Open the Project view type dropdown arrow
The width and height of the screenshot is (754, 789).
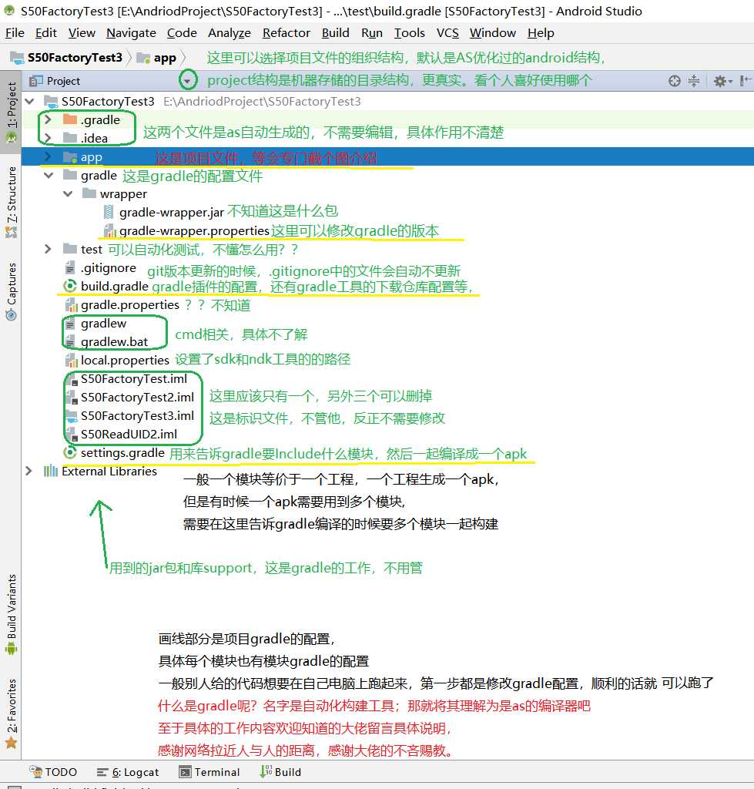coord(187,80)
